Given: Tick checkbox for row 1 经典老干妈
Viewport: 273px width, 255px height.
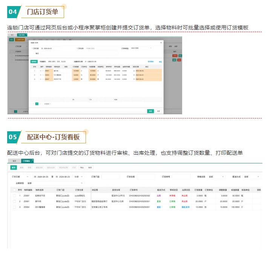Looking at the screenshot, I should point(14,196).
